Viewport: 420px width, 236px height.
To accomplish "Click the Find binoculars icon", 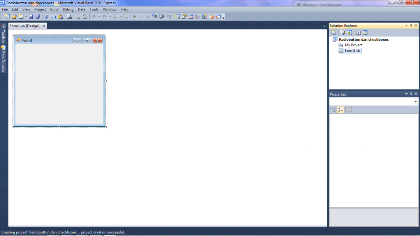I will click(x=69, y=17).
